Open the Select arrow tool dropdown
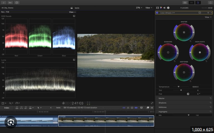This screenshot has height=133, width=214. (40, 108)
